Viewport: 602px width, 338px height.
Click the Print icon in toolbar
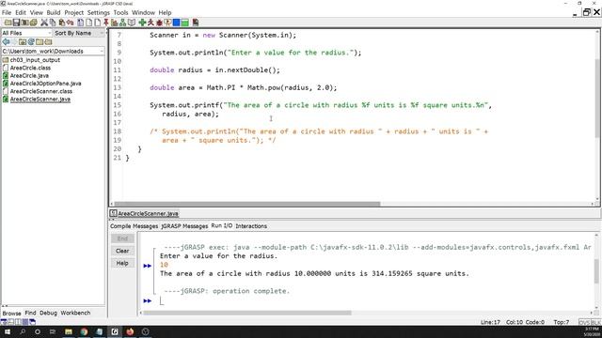point(34,23)
